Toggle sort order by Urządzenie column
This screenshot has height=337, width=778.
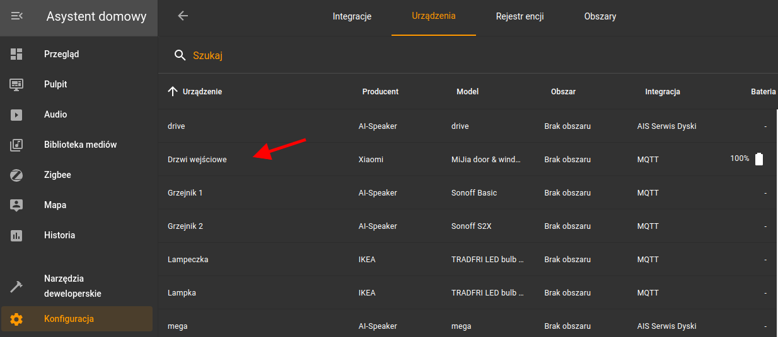(202, 92)
